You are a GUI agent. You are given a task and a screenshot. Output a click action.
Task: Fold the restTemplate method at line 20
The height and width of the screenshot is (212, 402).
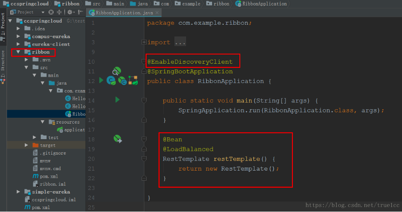point(144,159)
